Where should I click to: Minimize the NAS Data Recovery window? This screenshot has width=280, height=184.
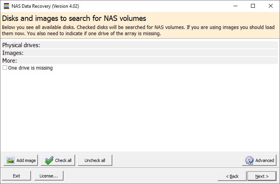[235, 6]
